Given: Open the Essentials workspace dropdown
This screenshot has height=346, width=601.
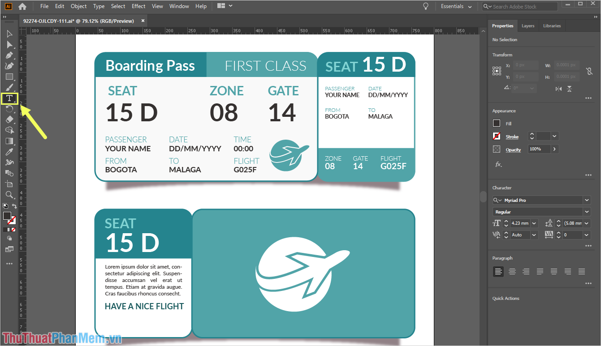Looking at the screenshot, I should pyautogui.click(x=456, y=6).
